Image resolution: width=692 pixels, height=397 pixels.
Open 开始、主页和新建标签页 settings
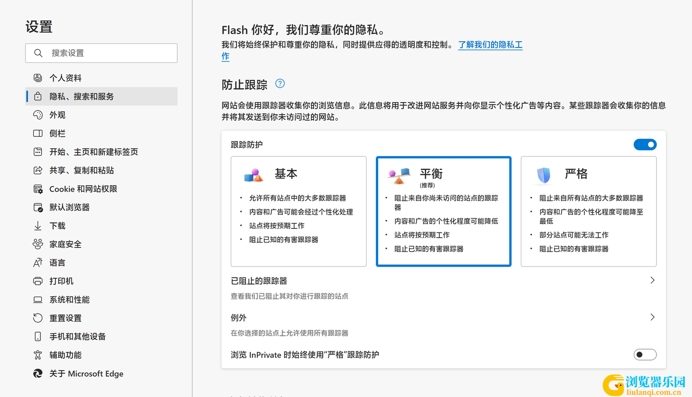pos(101,152)
